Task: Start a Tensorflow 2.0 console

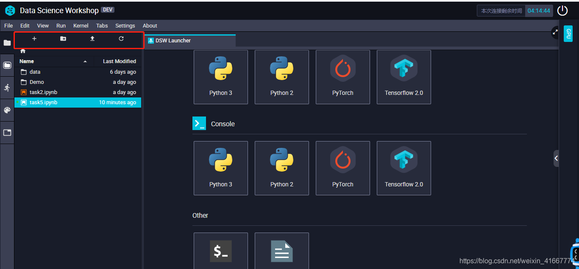Action: pos(404,168)
